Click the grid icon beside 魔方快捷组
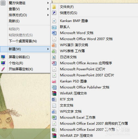 click(x=3, y=3)
